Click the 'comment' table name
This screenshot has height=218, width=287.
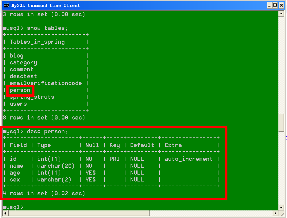(22, 70)
